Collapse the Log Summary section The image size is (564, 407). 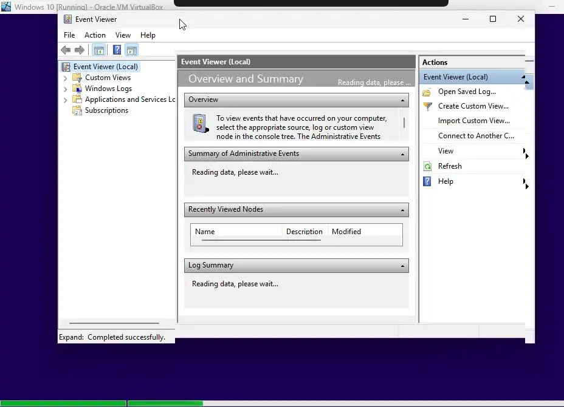click(x=402, y=266)
